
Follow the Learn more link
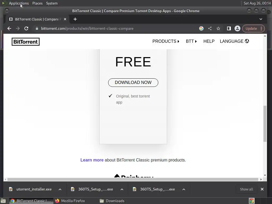92,160
